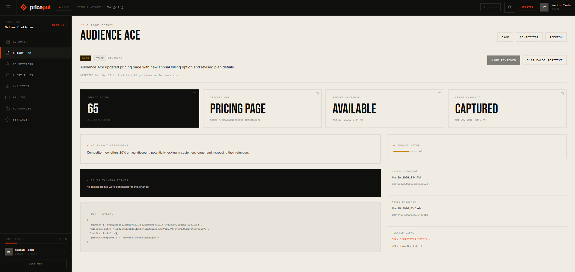Click the After Snapshot CAPTURED card
This screenshot has width=575, height=272.
point(507,109)
